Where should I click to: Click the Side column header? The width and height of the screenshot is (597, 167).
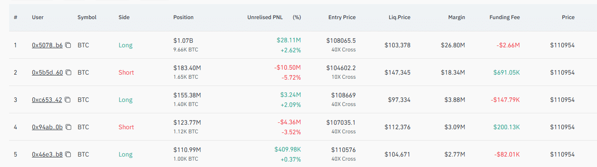(124, 17)
